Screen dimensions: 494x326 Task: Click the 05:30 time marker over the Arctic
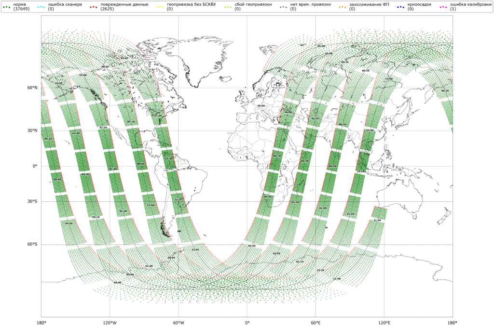point(321,46)
